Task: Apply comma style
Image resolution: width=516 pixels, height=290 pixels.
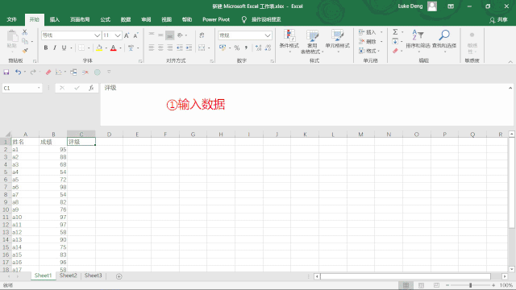Action: click(246, 48)
